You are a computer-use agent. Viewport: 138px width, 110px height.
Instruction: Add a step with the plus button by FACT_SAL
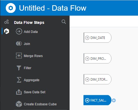coord(114,100)
